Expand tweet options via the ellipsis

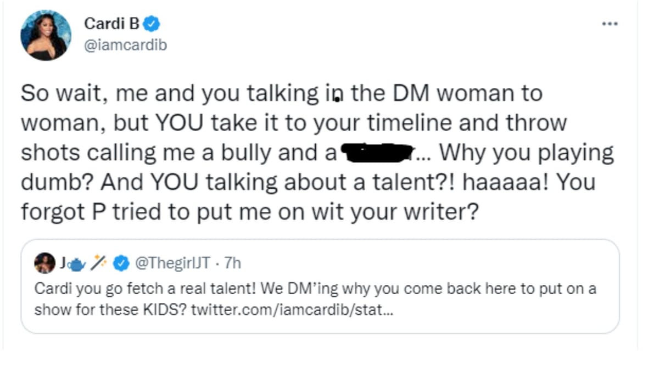click(611, 23)
